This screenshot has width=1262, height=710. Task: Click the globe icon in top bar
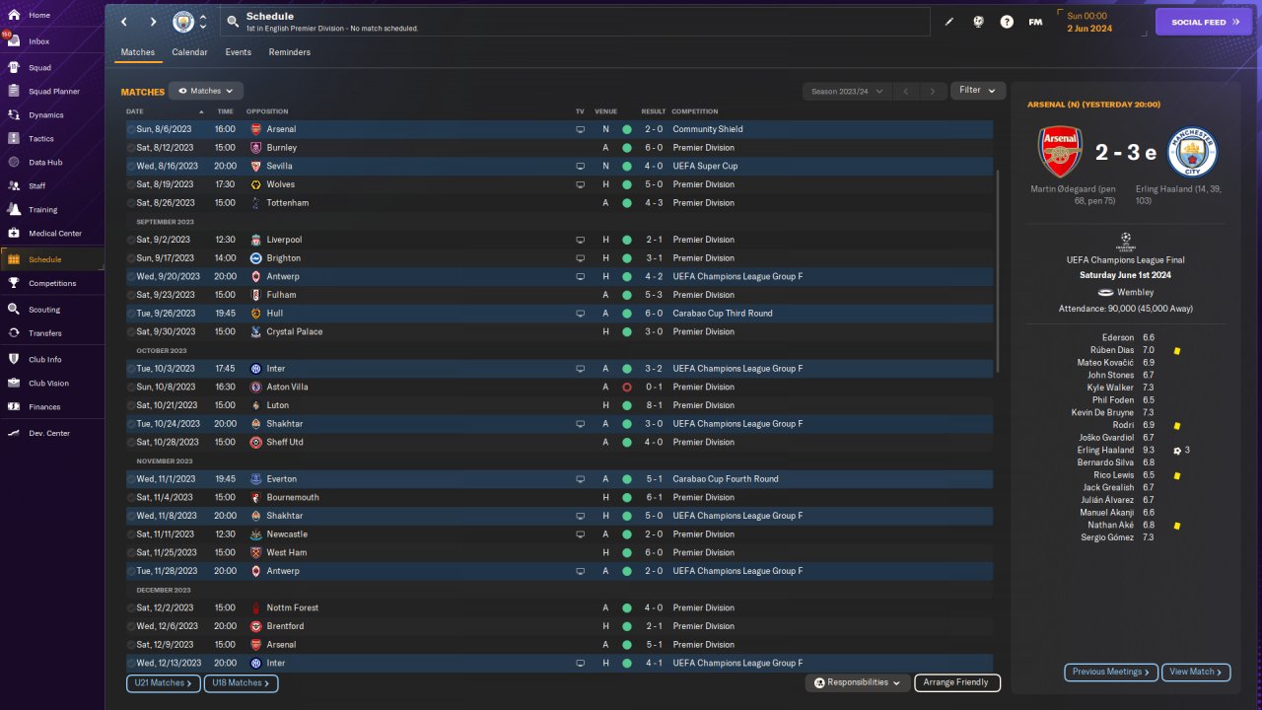point(978,22)
